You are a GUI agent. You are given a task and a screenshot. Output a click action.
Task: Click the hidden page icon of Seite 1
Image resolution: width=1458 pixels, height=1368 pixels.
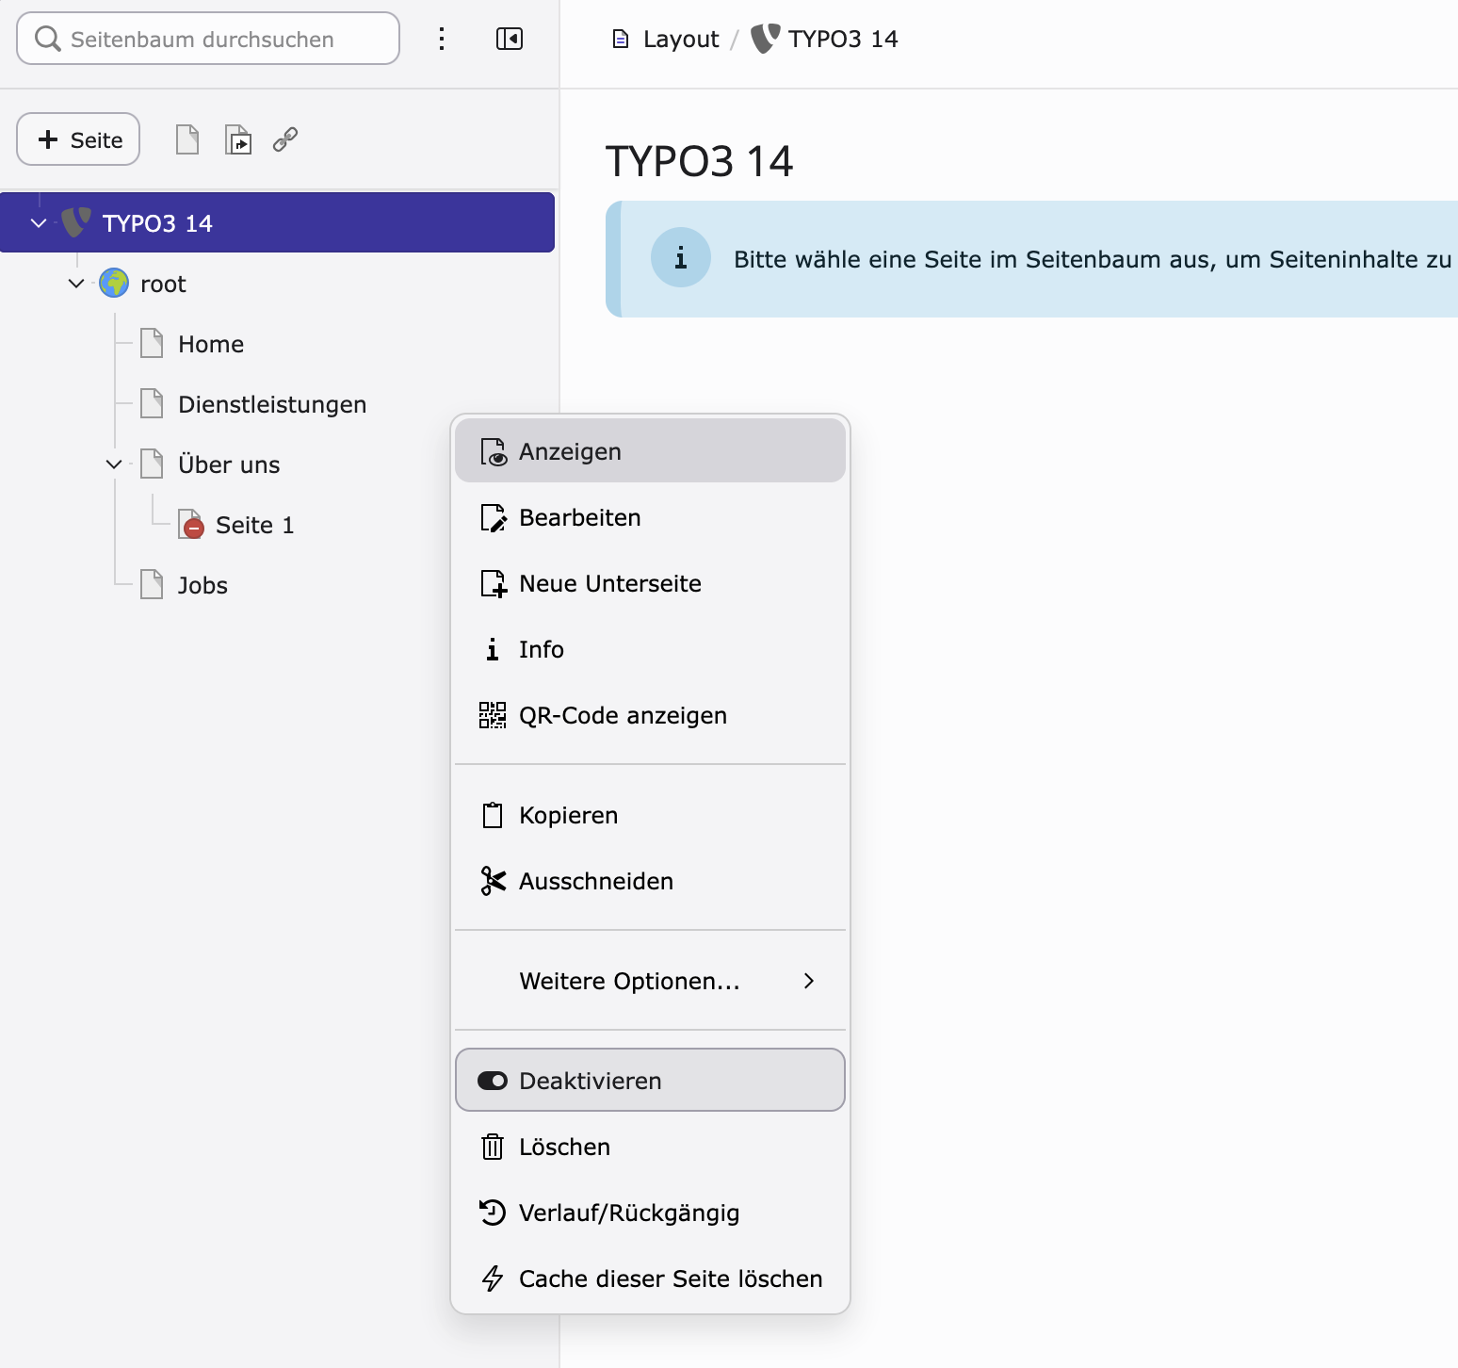[191, 525]
